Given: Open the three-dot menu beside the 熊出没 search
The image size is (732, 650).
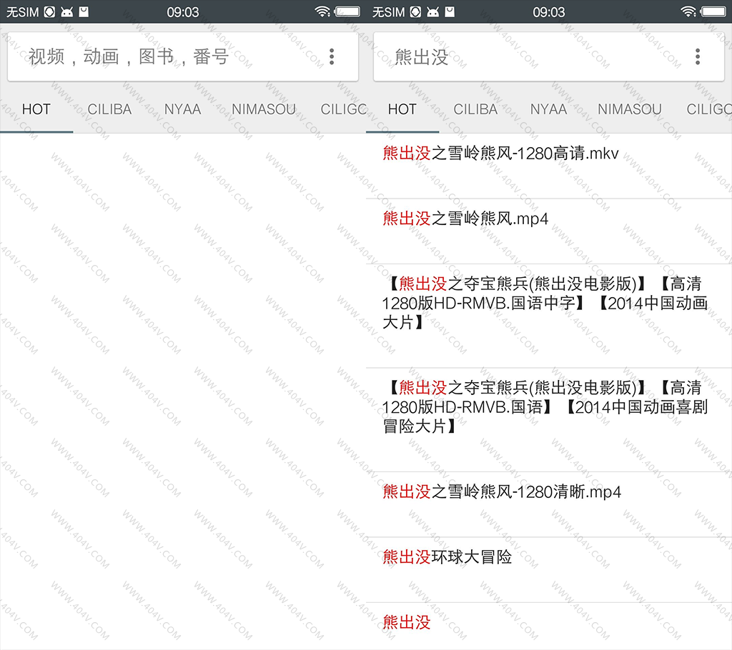Looking at the screenshot, I should pyautogui.click(x=698, y=57).
